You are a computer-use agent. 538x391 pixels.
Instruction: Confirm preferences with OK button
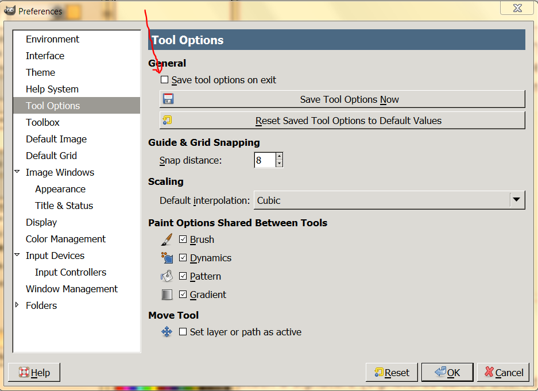point(447,372)
